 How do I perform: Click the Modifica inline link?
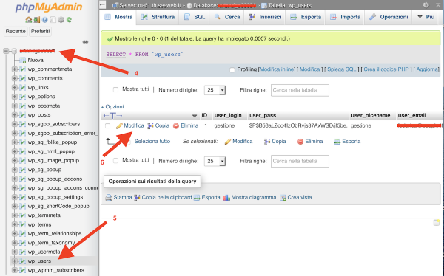click(x=276, y=69)
